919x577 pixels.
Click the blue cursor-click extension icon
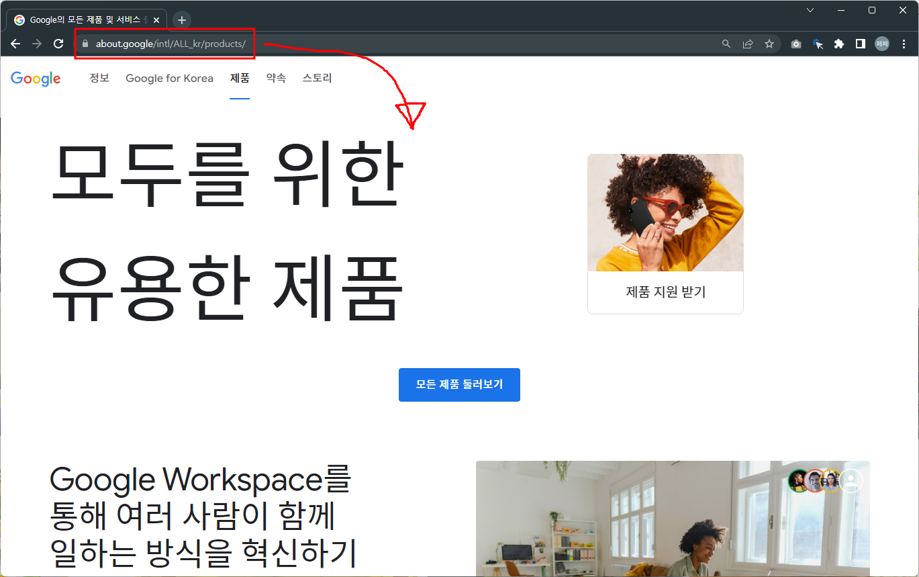click(x=817, y=43)
